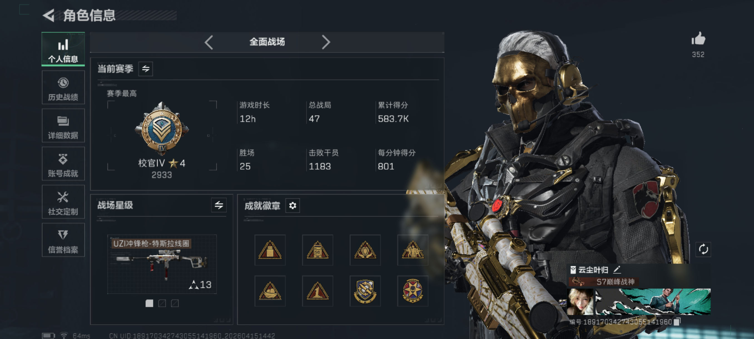Image resolution: width=754 pixels, height=339 pixels.
Task: Click the rotate character model icon
Action: (703, 250)
